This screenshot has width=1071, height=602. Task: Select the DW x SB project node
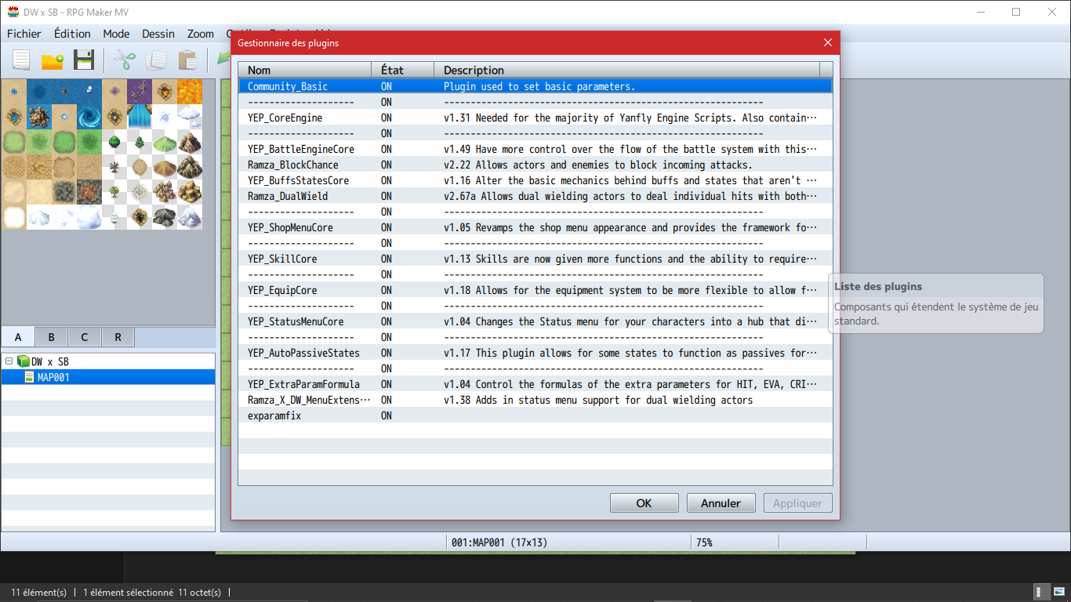click(49, 361)
